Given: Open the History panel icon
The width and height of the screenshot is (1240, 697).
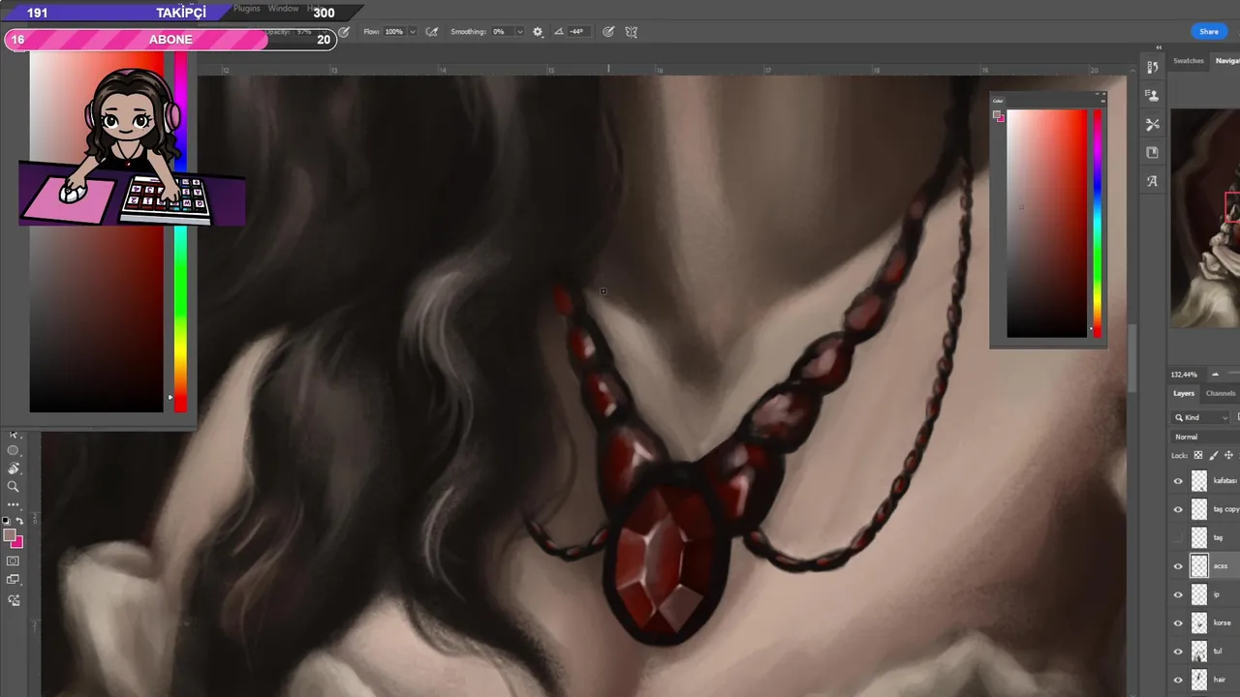Looking at the screenshot, I should [x=1152, y=67].
